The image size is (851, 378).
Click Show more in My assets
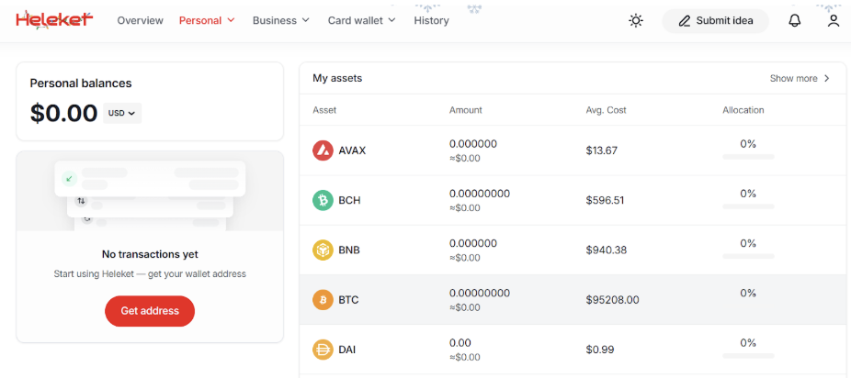tap(800, 79)
